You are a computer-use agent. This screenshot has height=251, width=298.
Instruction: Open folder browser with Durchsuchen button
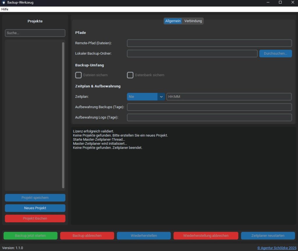(275, 53)
